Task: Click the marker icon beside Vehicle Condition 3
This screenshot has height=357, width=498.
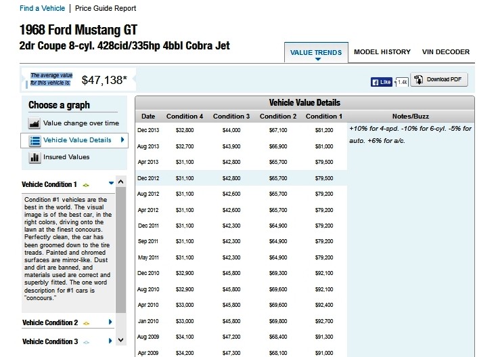Action: coord(86,342)
